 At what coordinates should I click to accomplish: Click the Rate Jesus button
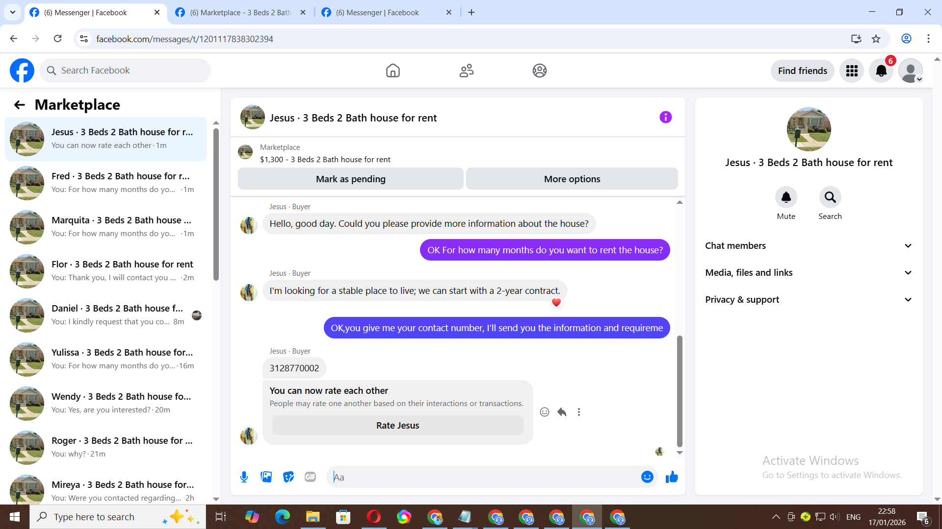(x=397, y=425)
